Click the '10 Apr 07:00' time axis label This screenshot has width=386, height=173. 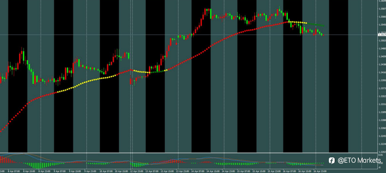coord(106,171)
